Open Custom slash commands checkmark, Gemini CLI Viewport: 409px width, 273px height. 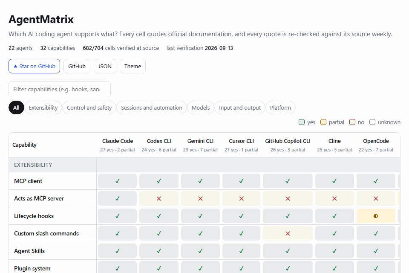coord(200,233)
